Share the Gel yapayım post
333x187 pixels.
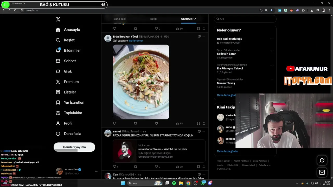[x=204, y=123]
